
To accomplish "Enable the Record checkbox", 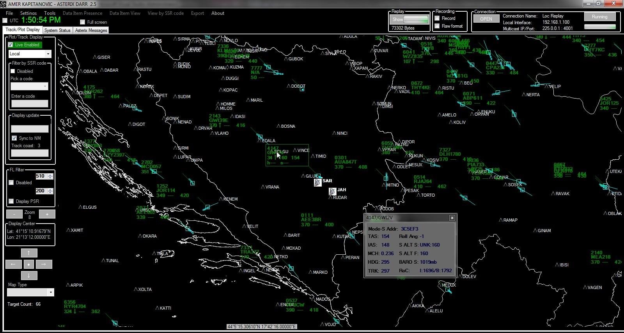I will [437, 18].
